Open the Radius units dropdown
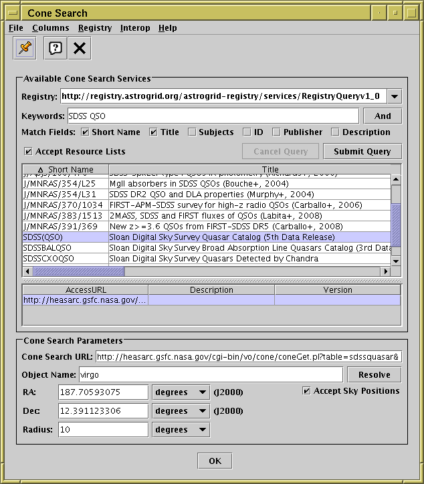424x484 pixels. (181, 430)
